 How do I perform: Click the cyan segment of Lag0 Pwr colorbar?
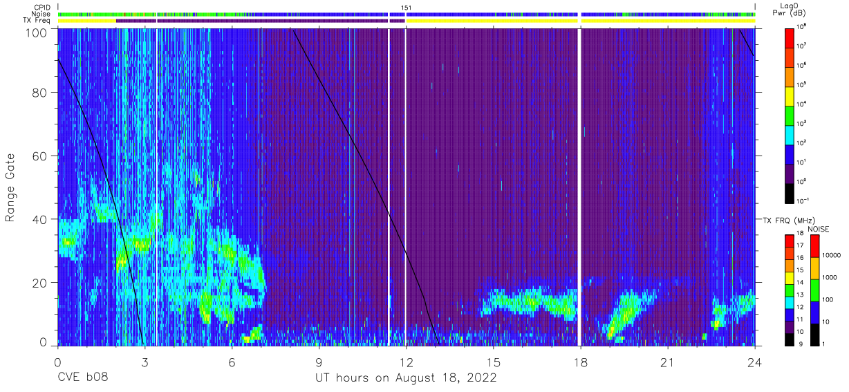click(x=790, y=133)
